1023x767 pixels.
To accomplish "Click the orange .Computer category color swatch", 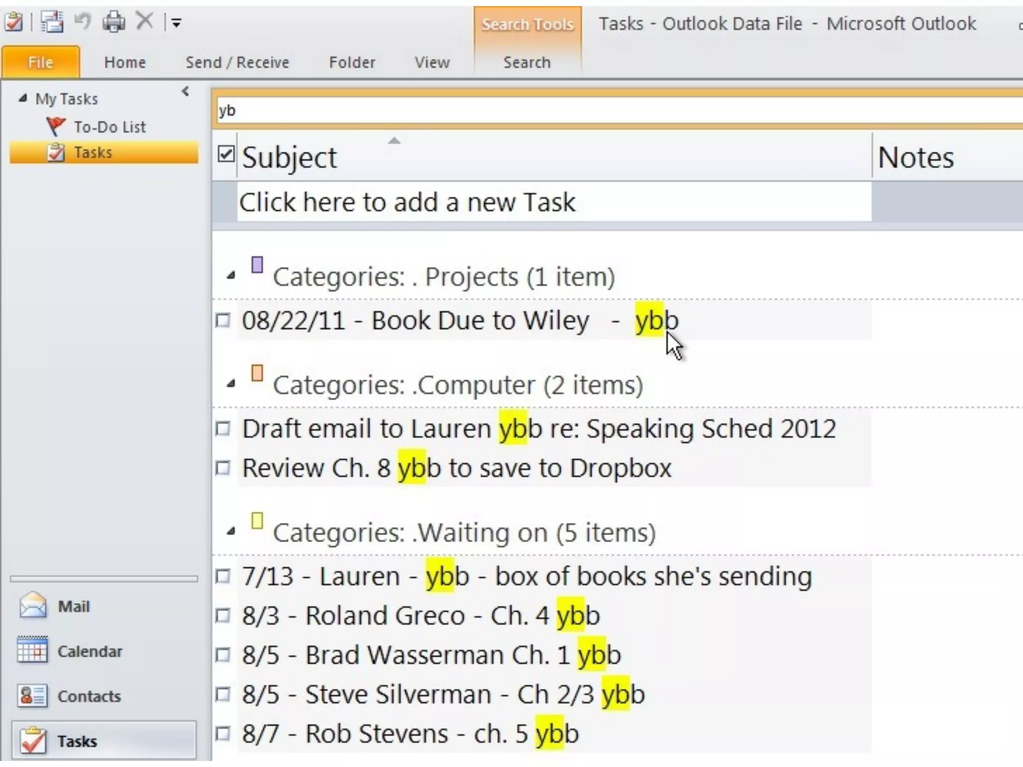I will (257, 373).
